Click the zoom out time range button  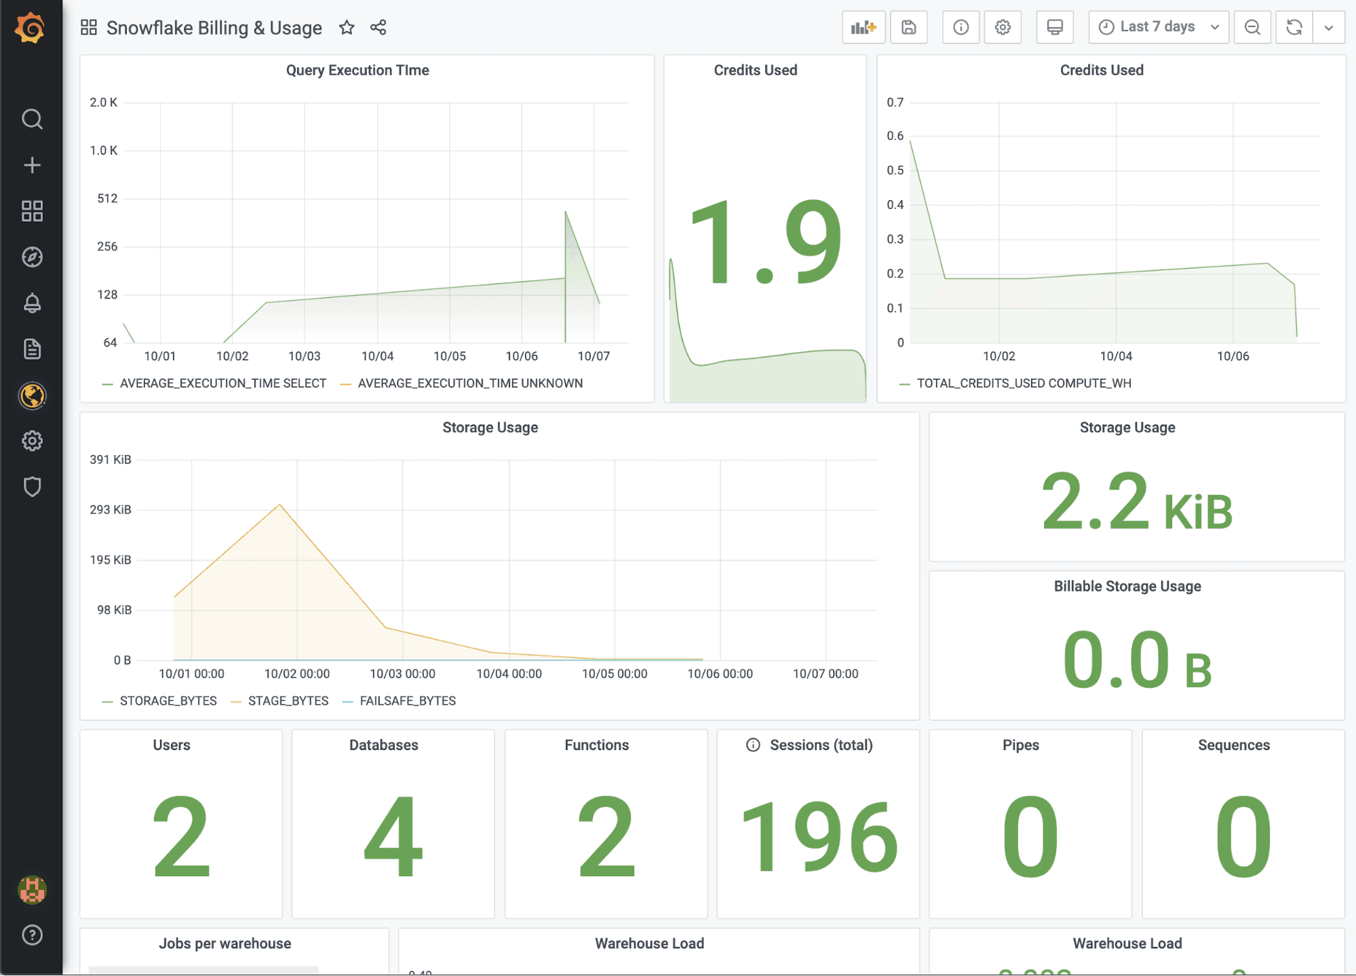[x=1252, y=27]
